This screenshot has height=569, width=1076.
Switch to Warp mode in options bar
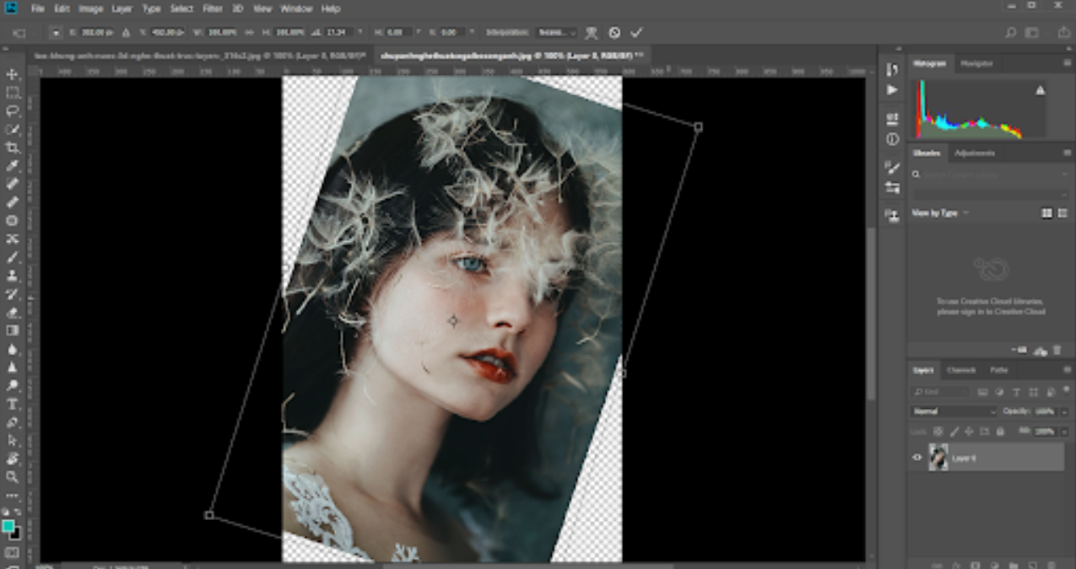click(591, 32)
